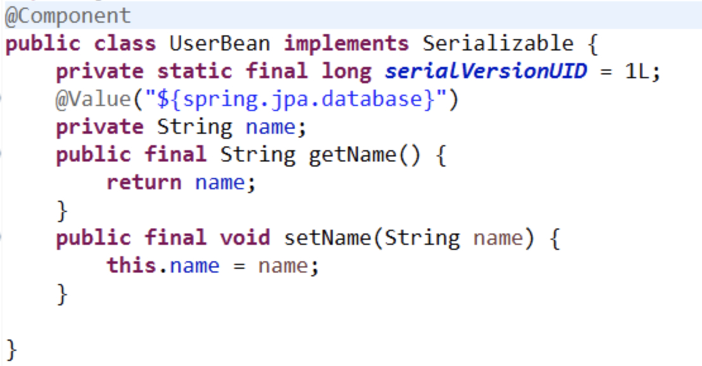Click the setName method name
Image resolution: width=702 pixels, height=366 pixels.
pos(328,238)
